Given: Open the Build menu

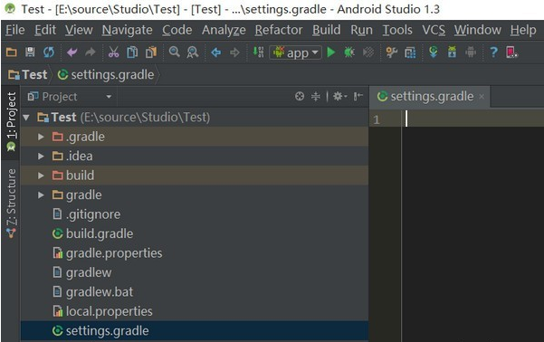Looking at the screenshot, I should click(x=327, y=30).
